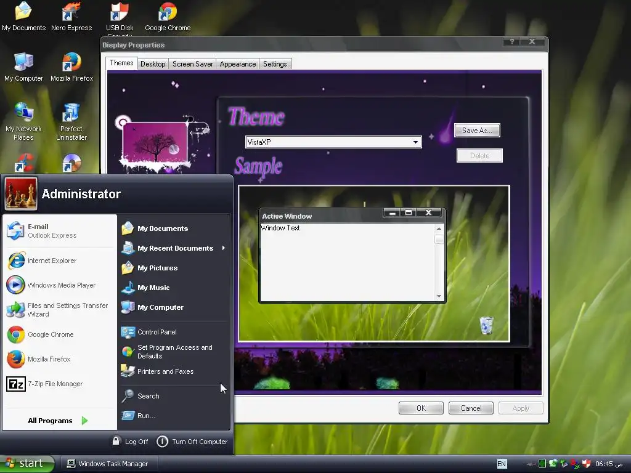Open Perfect Uninstaller desktop shortcut

pyautogui.click(x=71, y=122)
